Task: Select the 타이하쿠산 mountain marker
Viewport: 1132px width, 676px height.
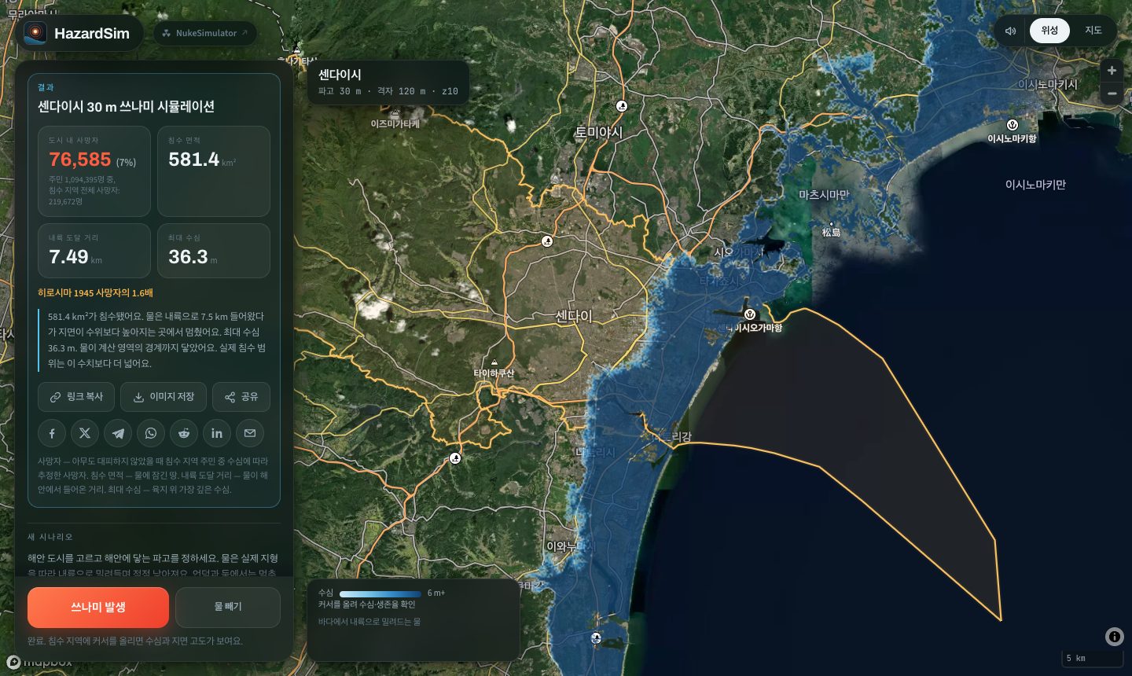Action: 494,362
